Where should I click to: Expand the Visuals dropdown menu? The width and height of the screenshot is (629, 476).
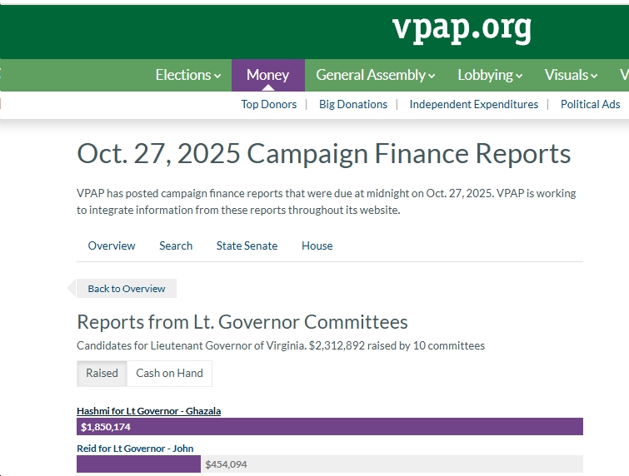click(x=571, y=75)
